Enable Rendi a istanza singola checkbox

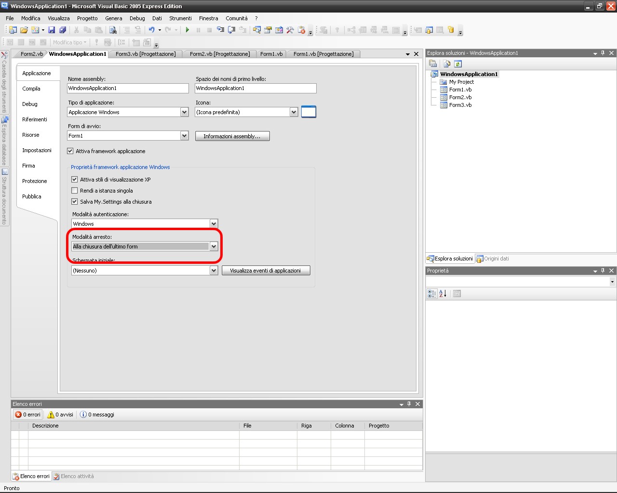[x=75, y=191]
